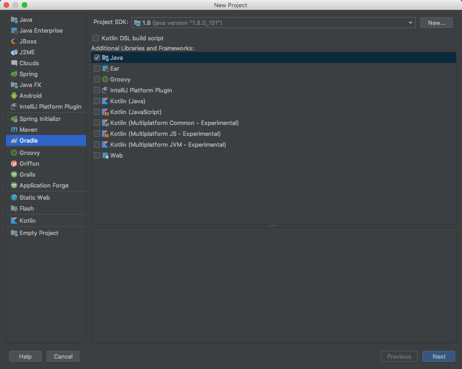This screenshot has height=369, width=462.
Task: Click the Help button
Action: pyautogui.click(x=25, y=356)
